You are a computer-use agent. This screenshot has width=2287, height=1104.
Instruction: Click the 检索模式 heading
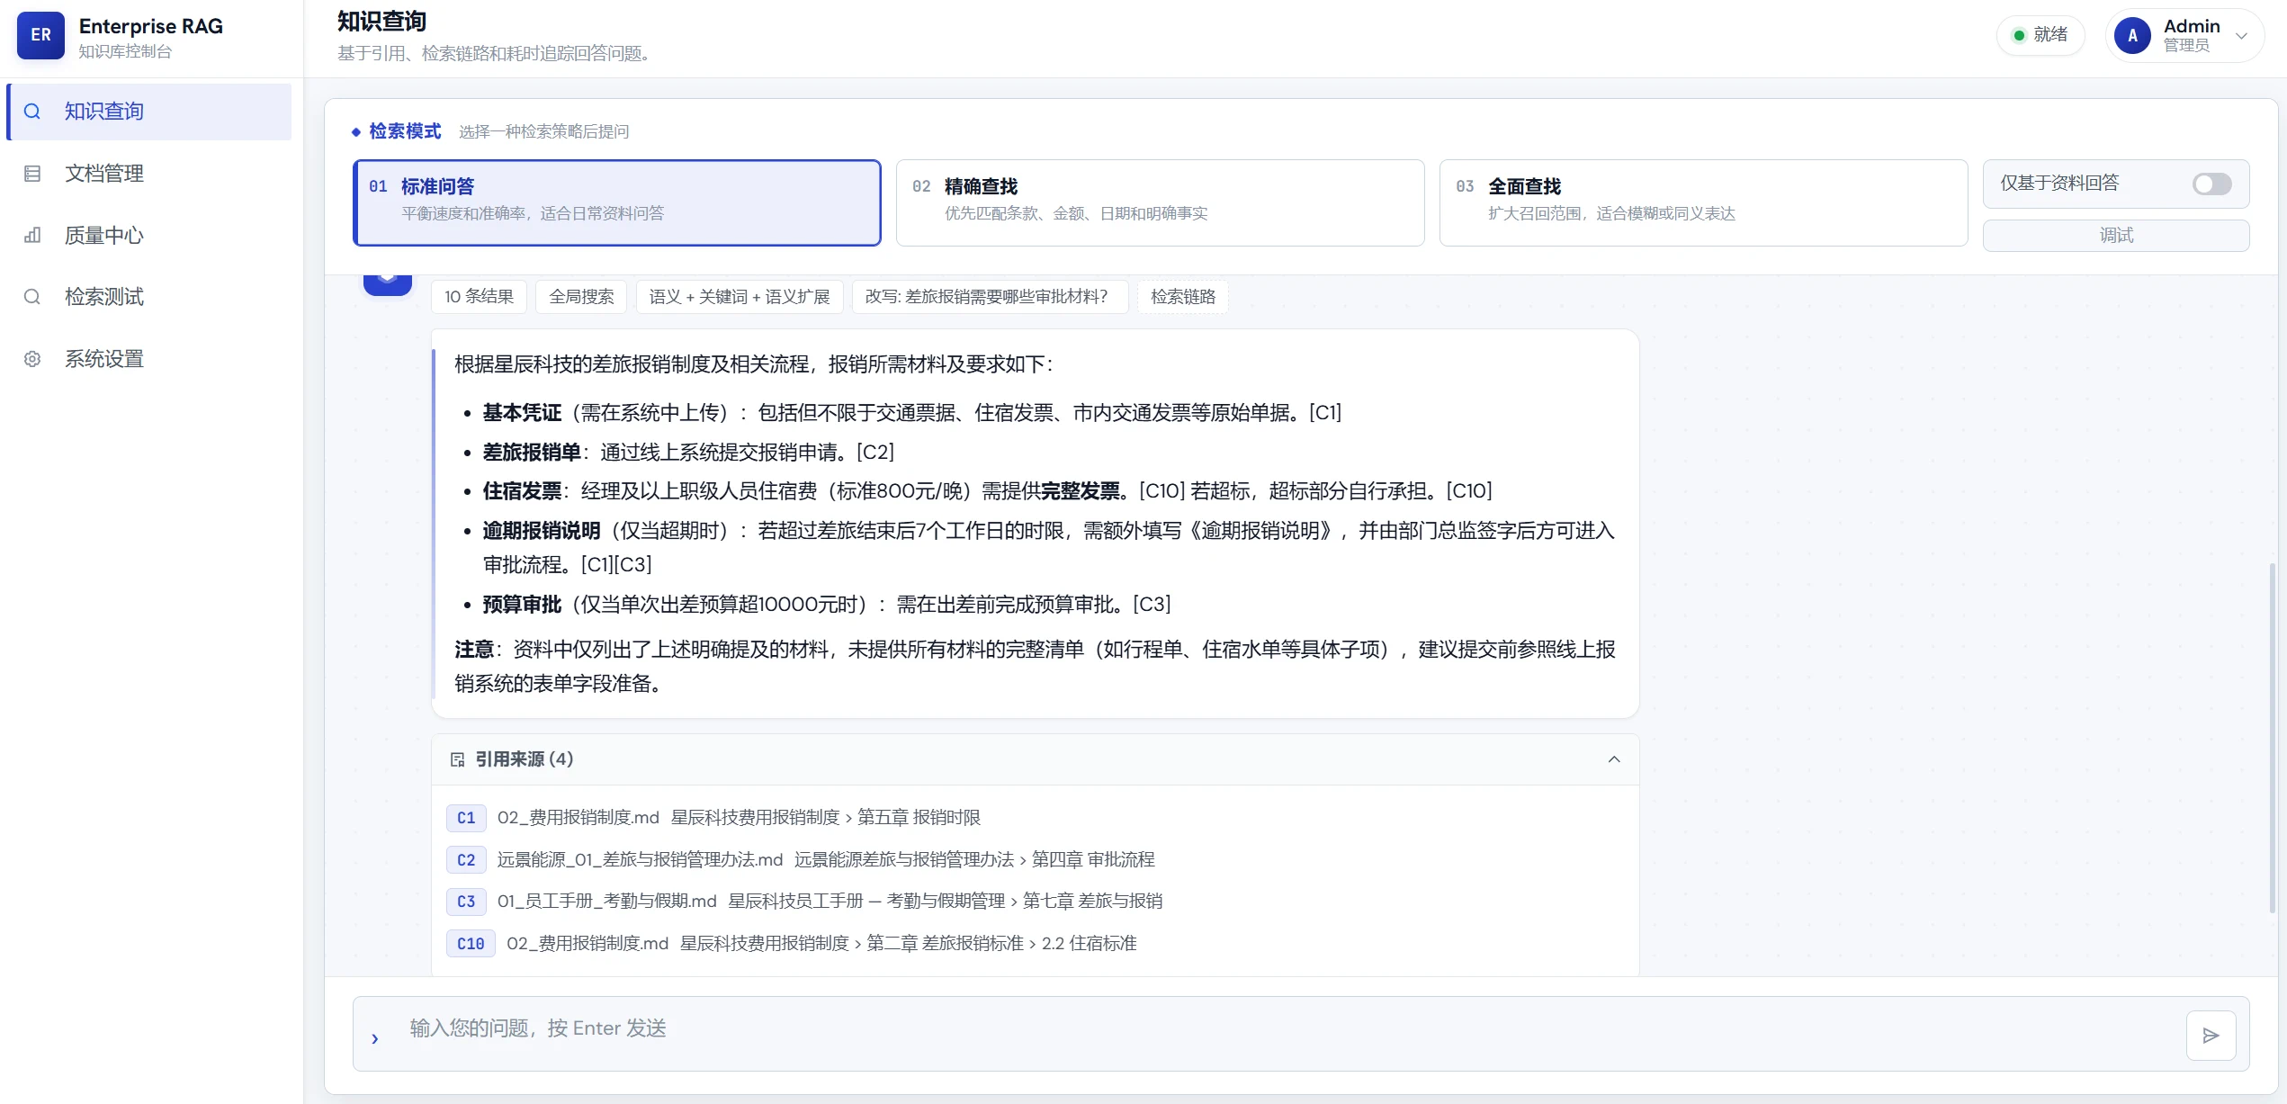pos(405,131)
